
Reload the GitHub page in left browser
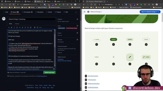(10, 5)
